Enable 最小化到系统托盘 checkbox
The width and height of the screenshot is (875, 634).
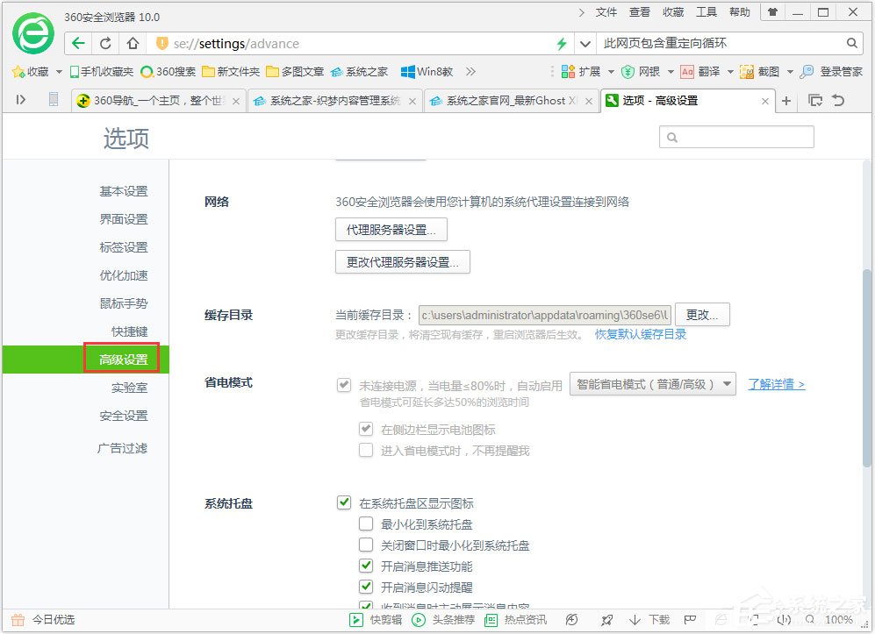(366, 524)
